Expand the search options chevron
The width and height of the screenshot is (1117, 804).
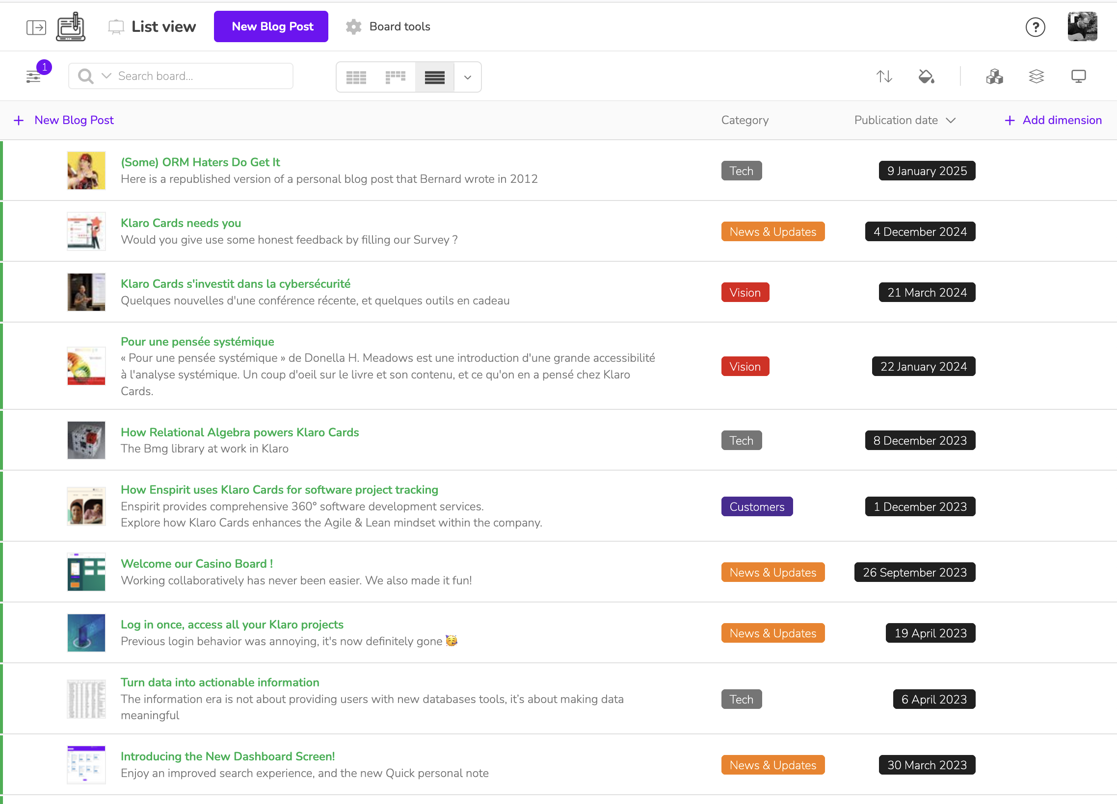point(106,76)
